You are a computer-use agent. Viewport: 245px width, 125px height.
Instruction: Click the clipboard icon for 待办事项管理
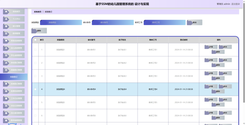point(6,113)
